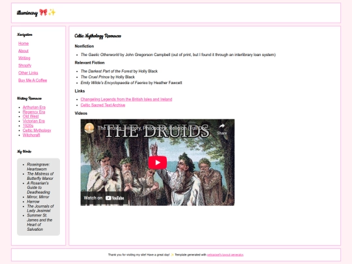Select the Celtic Mythology sidebar link
Image resolution: width=352 pixels, height=264 pixels.
(x=37, y=130)
